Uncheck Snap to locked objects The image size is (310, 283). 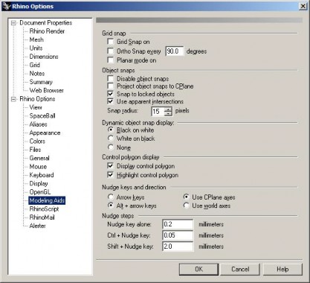click(110, 94)
